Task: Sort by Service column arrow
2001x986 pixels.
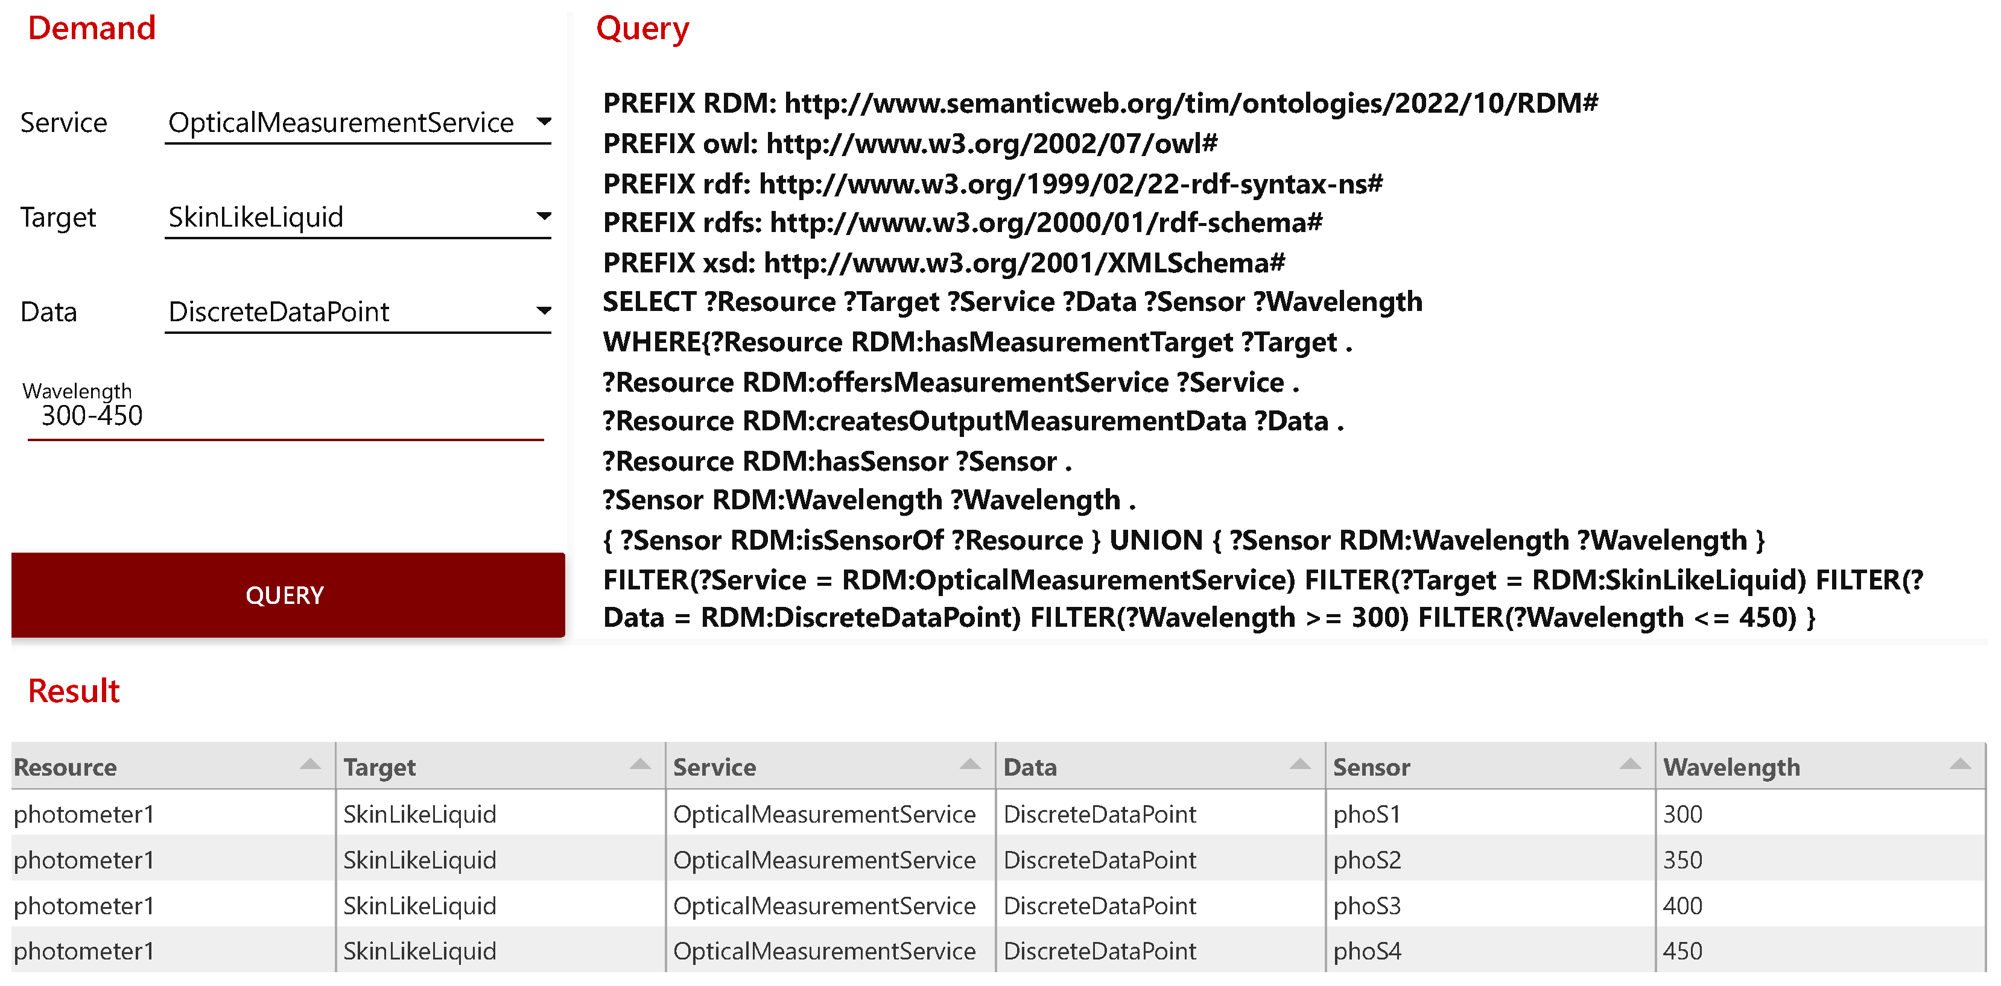Action: click(969, 765)
